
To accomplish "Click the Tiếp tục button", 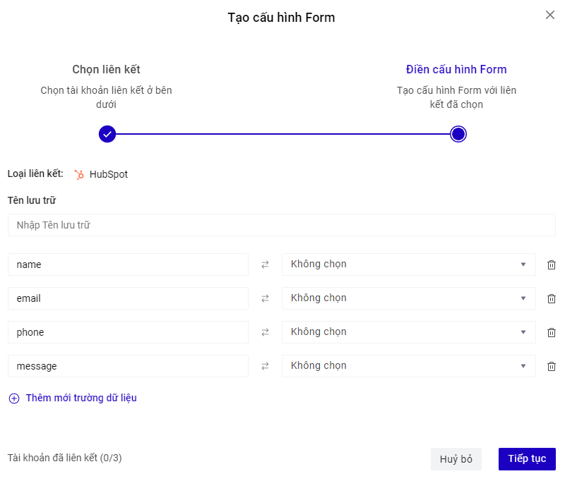I will click(527, 459).
